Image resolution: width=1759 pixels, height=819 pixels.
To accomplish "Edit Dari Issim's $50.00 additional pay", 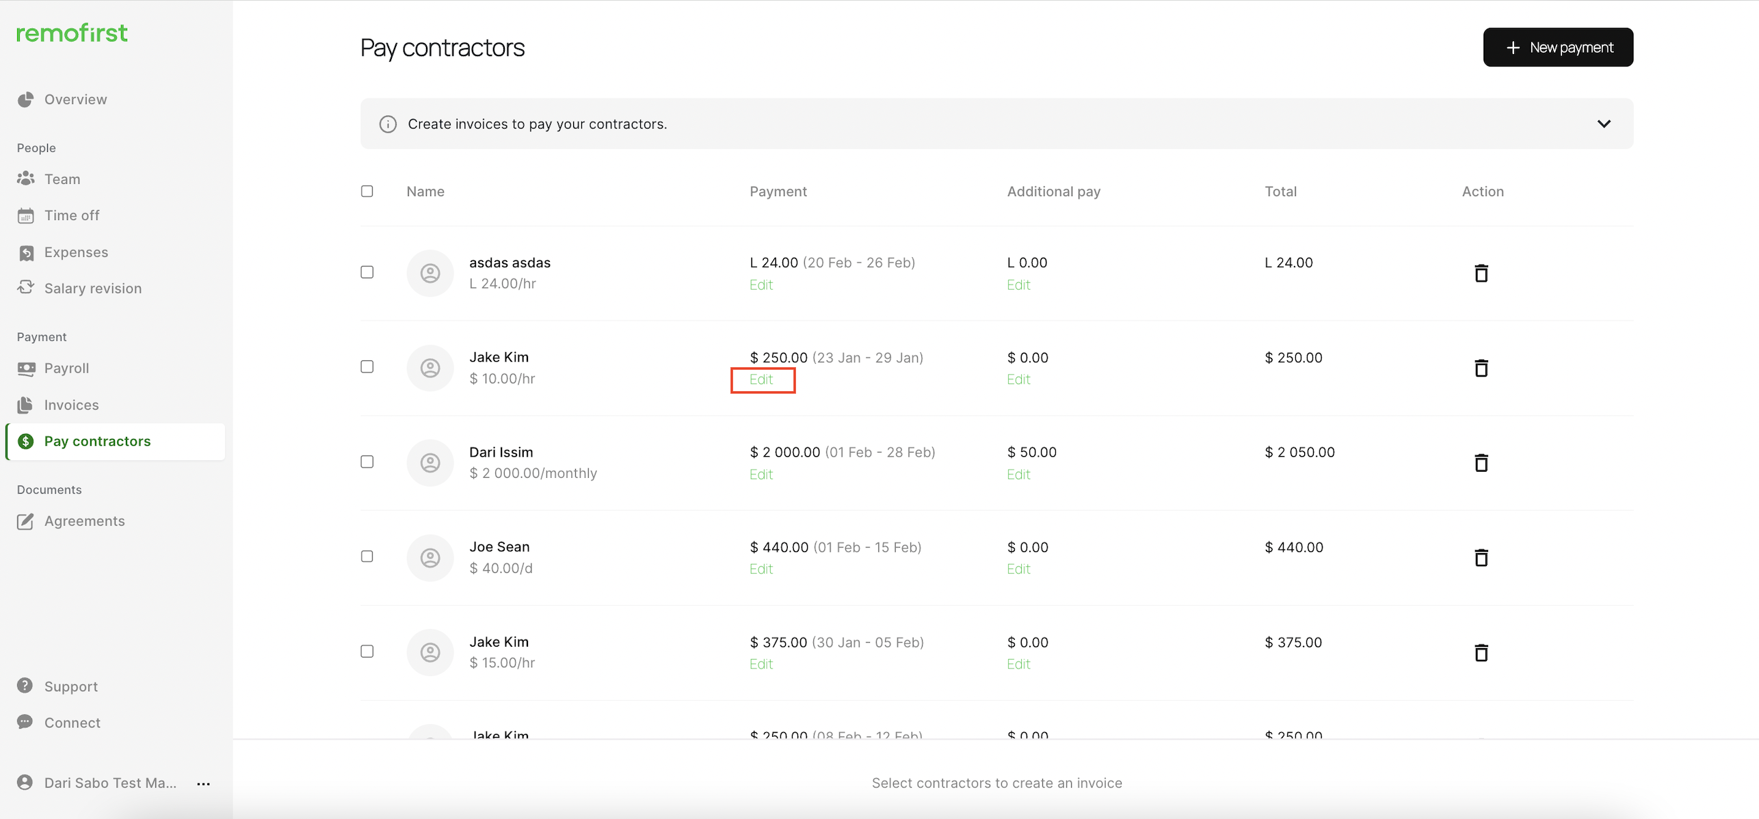I will click(1018, 474).
